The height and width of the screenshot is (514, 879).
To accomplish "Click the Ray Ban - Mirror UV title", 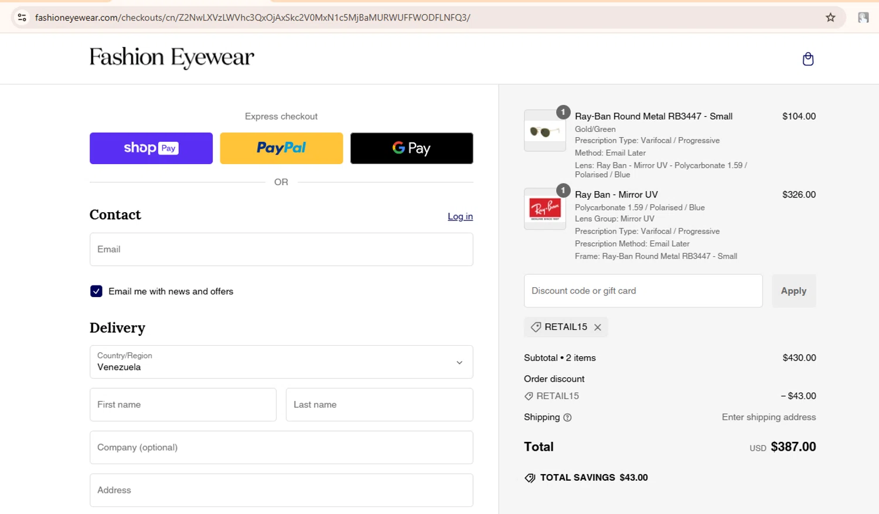I will (616, 195).
